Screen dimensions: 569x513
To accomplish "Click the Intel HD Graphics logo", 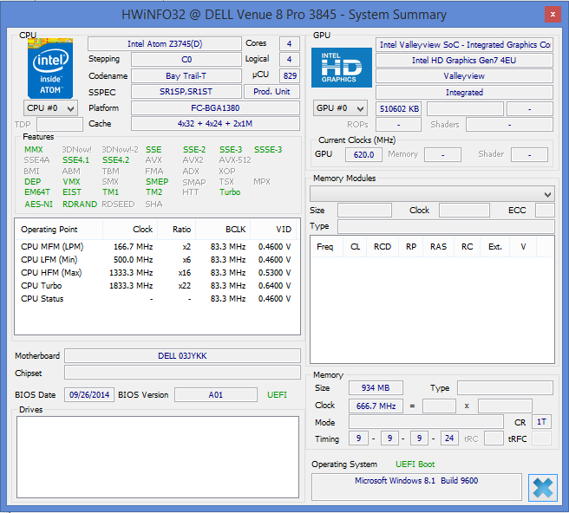I will coord(341,68).
